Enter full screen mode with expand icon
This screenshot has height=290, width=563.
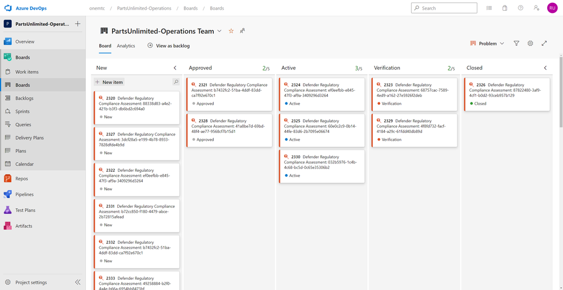(544, 43)
